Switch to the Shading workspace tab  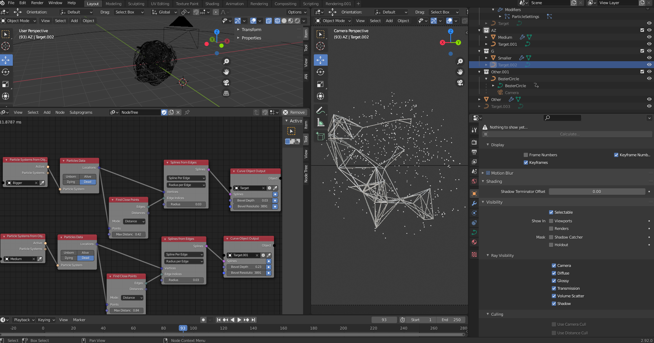212,4
